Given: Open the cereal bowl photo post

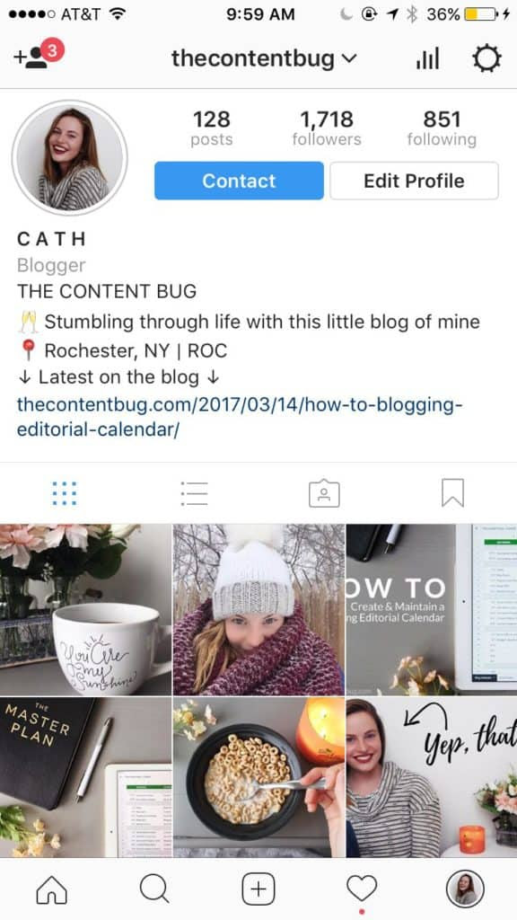Looking at the screenshot, I should 258,777.
